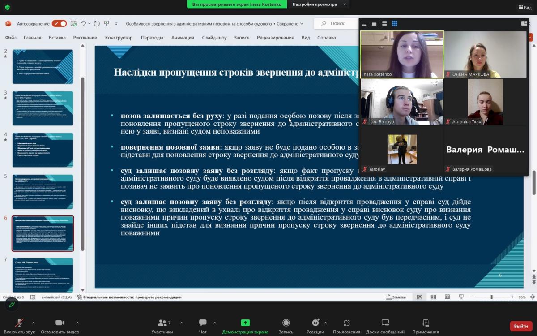This screenshot has width=537, height=336.
Task: Open the Слайд-шоу ribbon tab
Action: [x=214, y=38]
